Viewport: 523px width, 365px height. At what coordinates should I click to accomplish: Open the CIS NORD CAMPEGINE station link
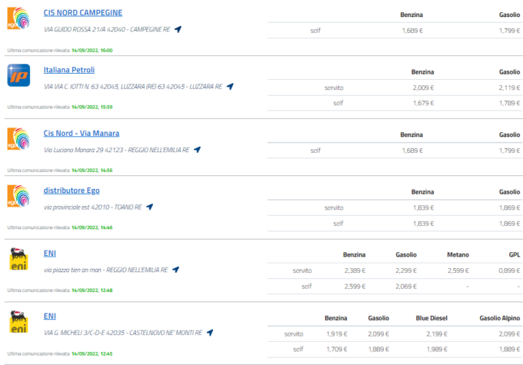click(x=83, y=12)
